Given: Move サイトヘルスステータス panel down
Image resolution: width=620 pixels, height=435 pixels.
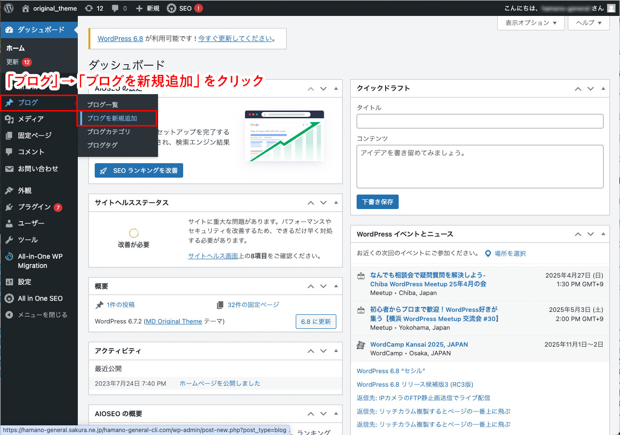Looking at the screenshot, I should click(x=323, y=203).
